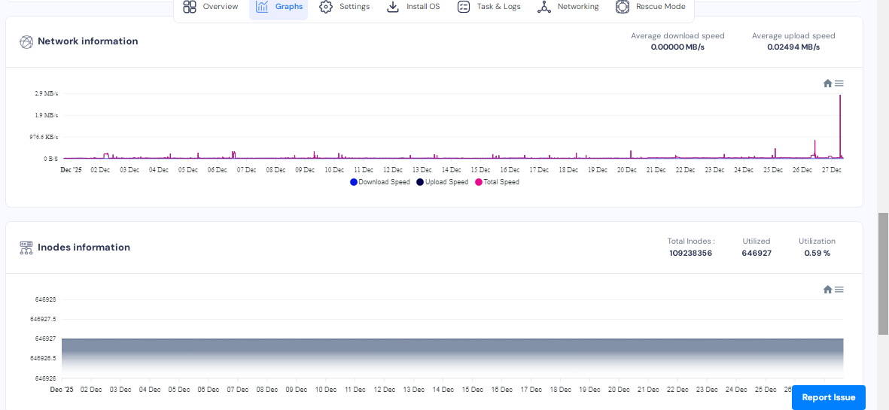Open the network chart hamburger menu
889x410 pixels.
coord(839,84)
